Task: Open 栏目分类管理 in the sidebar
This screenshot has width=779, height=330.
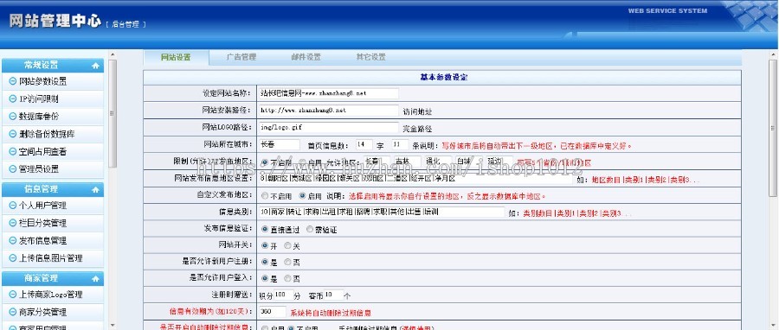Action: pyautogui.click(x=42, y=223)
